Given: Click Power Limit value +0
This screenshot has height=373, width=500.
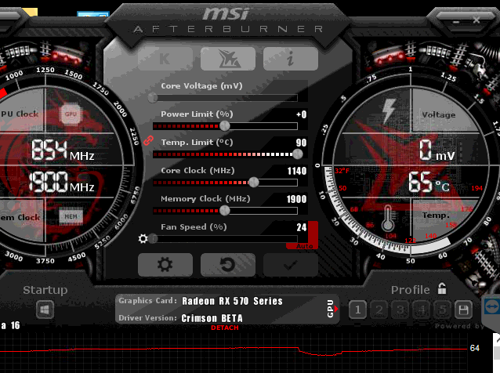Looking at the screenshot, I should 302,114.
